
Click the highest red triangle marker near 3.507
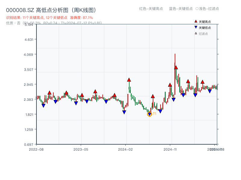tap(176, 67)
